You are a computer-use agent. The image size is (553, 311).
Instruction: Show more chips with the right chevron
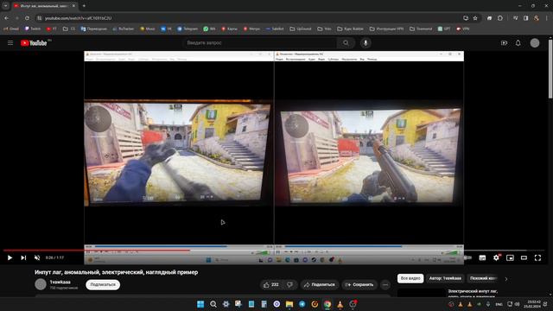coord(506,279)
